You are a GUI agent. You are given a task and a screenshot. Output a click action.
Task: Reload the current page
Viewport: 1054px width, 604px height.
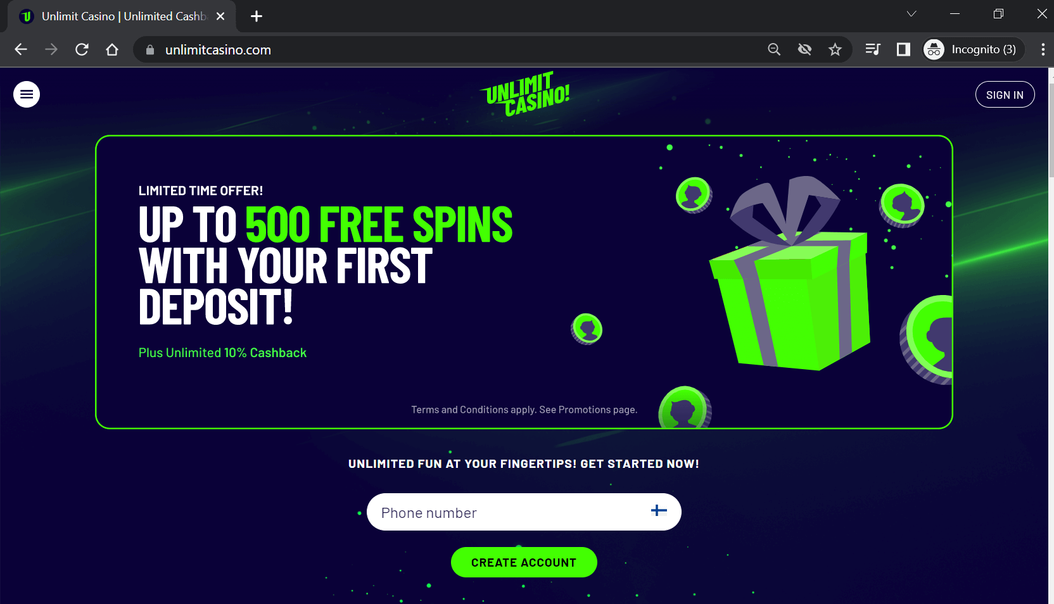tap(82, 49)
